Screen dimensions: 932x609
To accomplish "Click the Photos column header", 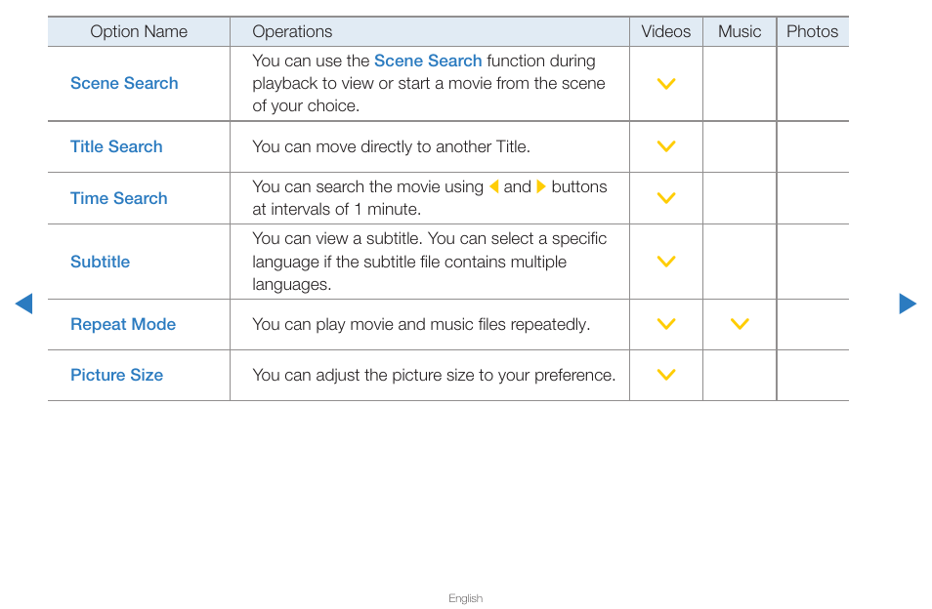I will 813,31.
